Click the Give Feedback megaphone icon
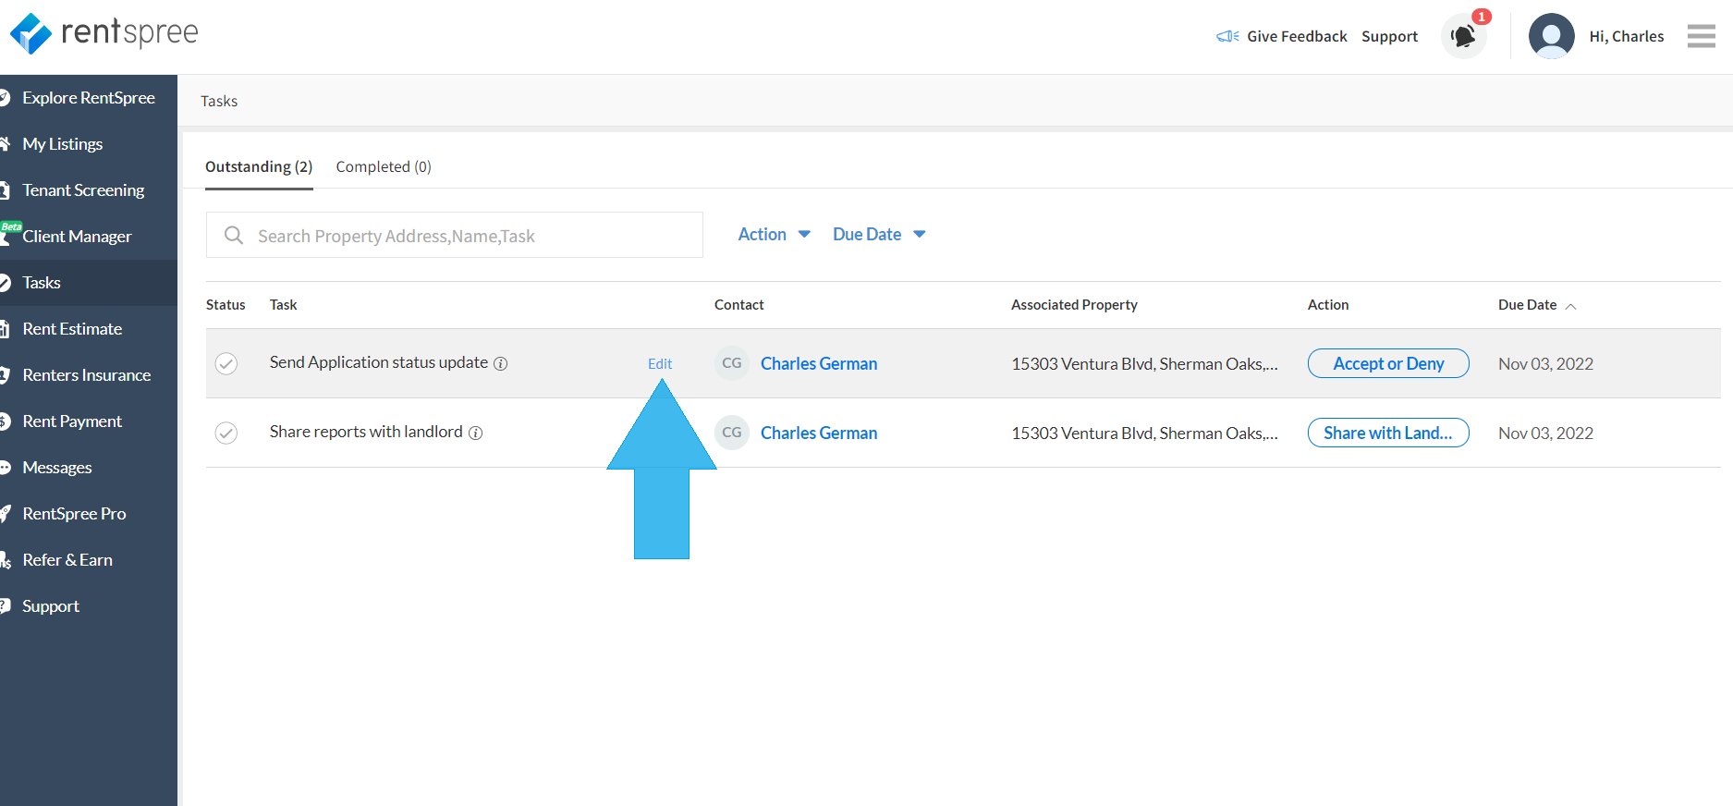This screenshot has width=1733, height=806. pos(1227,36)
